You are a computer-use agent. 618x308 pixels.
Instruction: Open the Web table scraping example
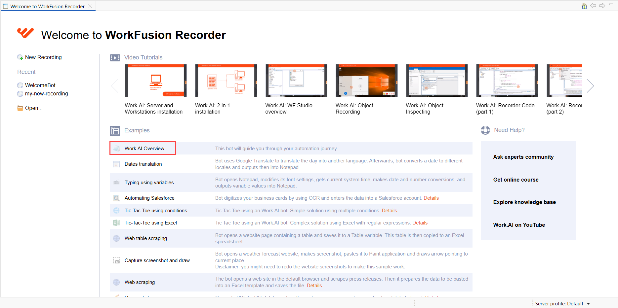[x=146, y=238]
